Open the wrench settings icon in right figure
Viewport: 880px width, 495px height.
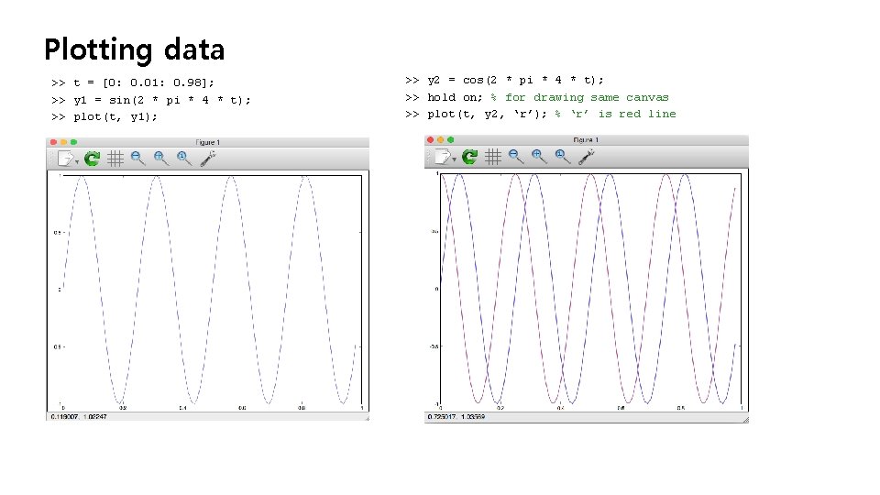point(586,157)
